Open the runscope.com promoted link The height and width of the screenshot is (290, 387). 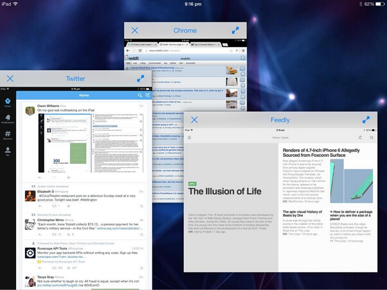tap(62, 257)
